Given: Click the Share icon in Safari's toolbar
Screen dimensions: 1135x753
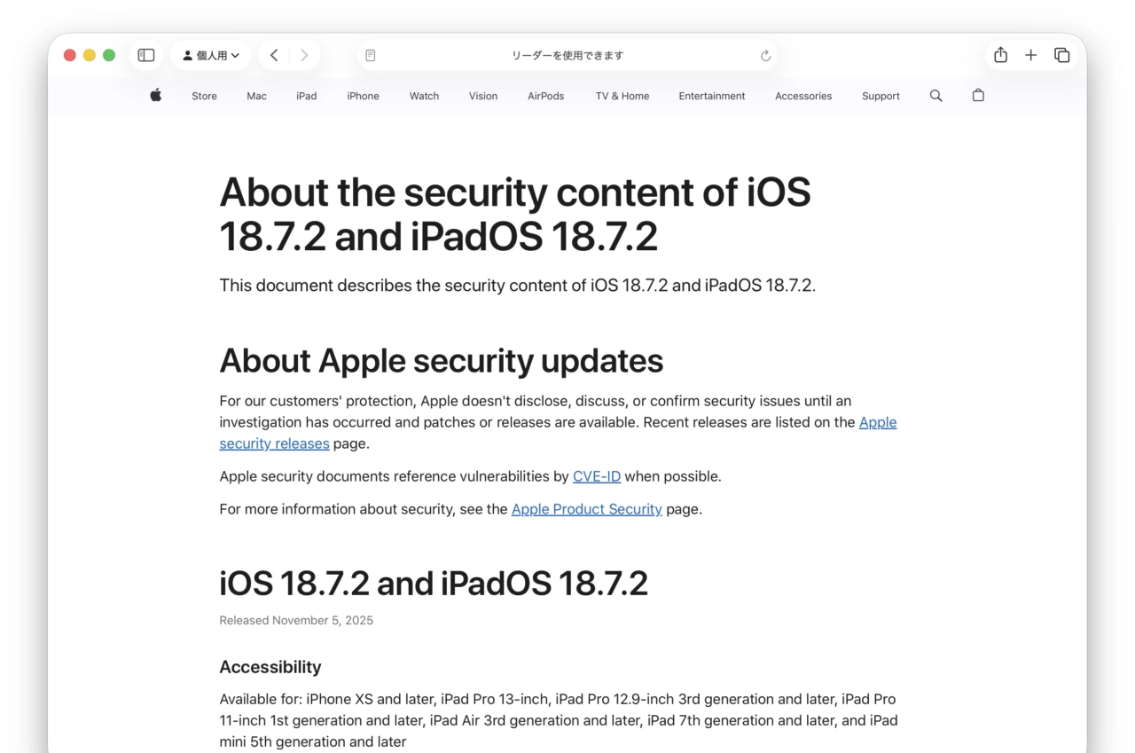Looking at the screenshot, I should (x=1000, y=54).
